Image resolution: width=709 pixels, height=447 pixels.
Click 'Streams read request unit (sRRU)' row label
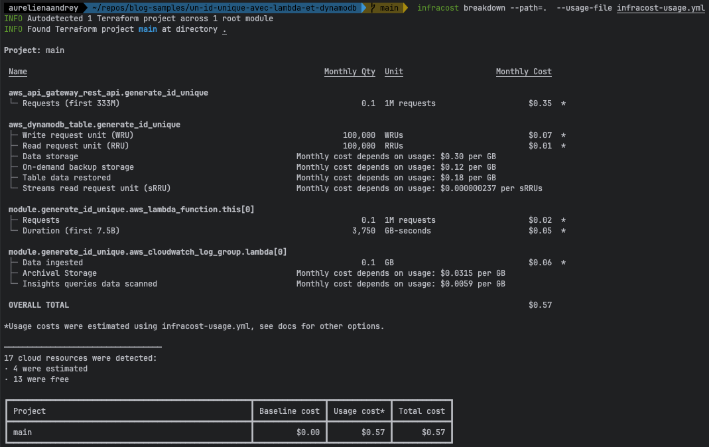click(97, 188)
